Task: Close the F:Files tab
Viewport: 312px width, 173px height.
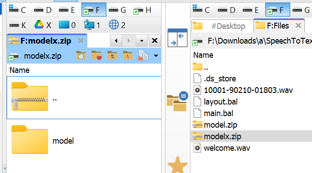Action: [x=298, y=25]
